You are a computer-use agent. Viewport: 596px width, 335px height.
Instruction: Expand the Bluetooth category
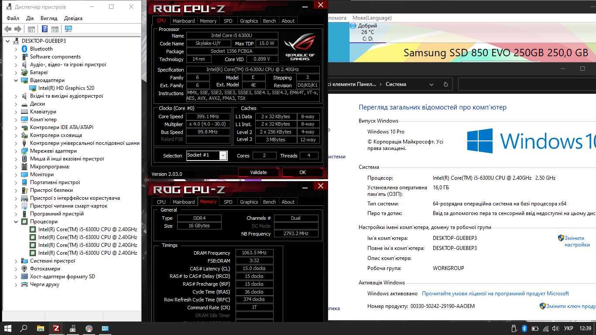pos(16,49)
